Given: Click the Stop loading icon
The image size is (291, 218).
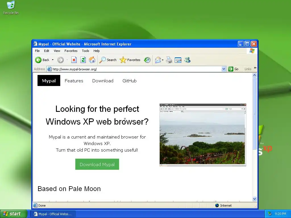Looking at the screenshot, I should (x=74, y=60).
